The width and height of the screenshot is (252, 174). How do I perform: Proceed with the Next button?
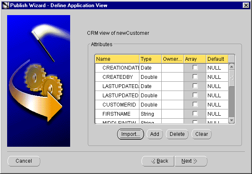189,161
